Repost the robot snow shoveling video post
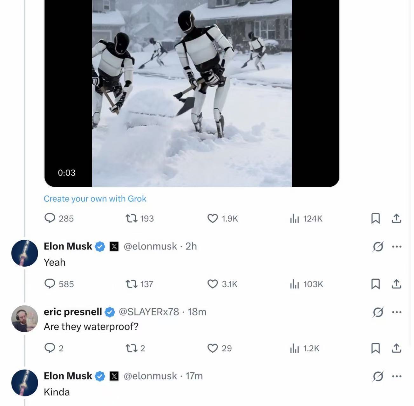Image resolution: width=414 pixels, height=406 pixels. tap(132, 218)
